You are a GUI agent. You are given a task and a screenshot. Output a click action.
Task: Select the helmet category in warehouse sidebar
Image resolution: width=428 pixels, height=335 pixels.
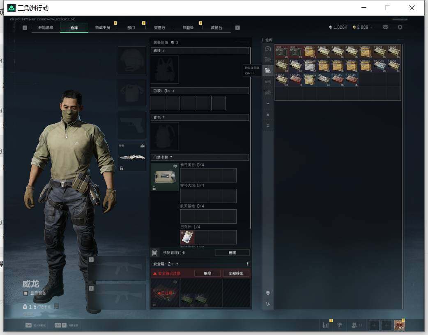point(268,49)
